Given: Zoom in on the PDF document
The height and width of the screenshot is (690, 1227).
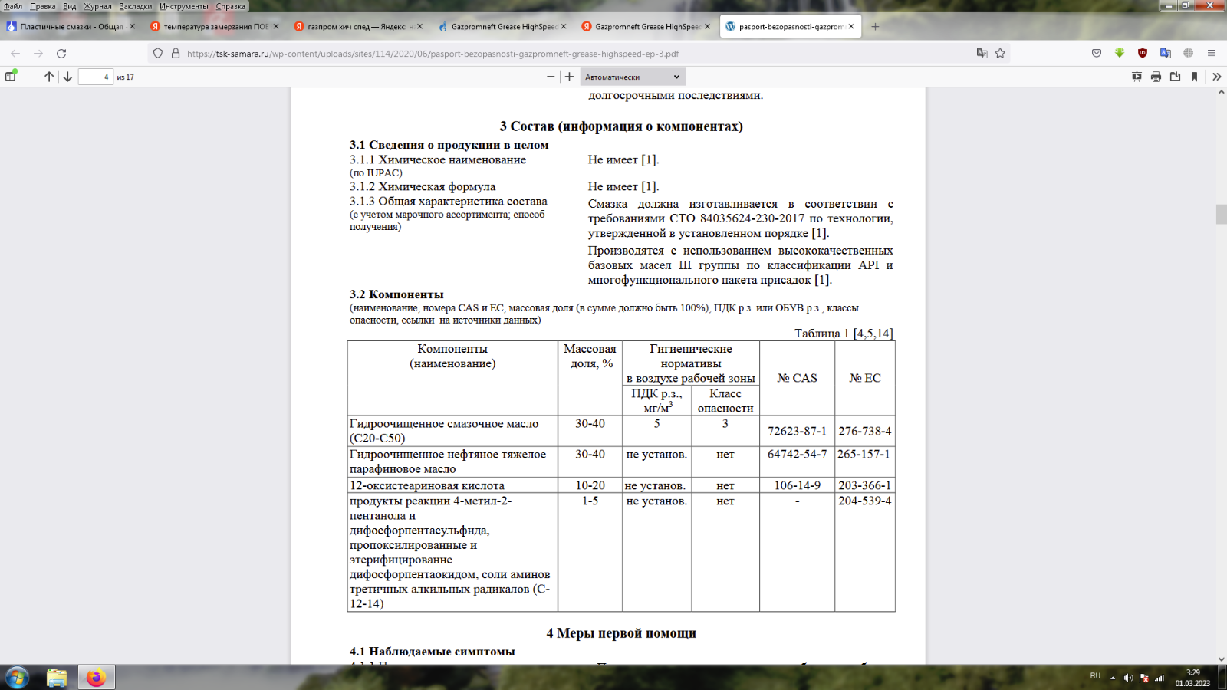Looking at the screenshot, I should (569, 77).
